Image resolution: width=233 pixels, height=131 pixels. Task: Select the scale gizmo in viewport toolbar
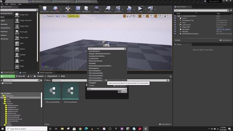click(x=130, y=16)
